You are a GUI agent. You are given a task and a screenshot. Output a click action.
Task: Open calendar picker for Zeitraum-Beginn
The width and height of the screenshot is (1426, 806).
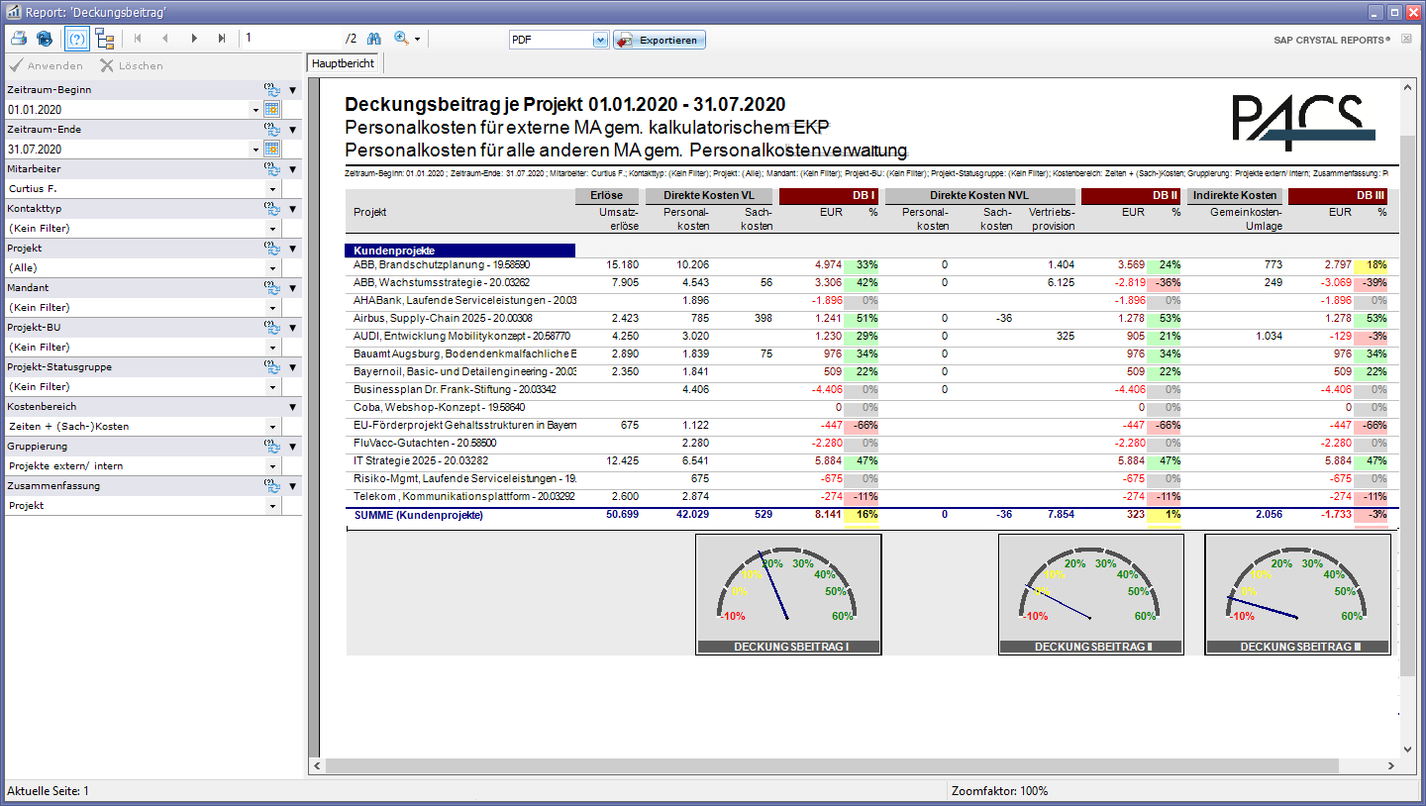(x=272, y=109)
